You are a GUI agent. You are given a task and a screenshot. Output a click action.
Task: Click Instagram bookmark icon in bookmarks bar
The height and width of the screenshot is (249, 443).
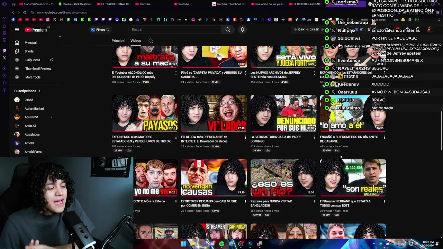47,20
